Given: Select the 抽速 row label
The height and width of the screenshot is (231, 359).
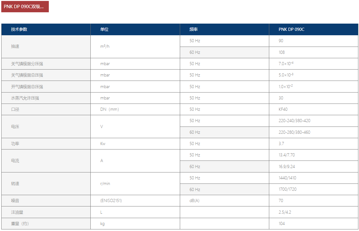Looking at the screenshot, I should tap(15, 46).
